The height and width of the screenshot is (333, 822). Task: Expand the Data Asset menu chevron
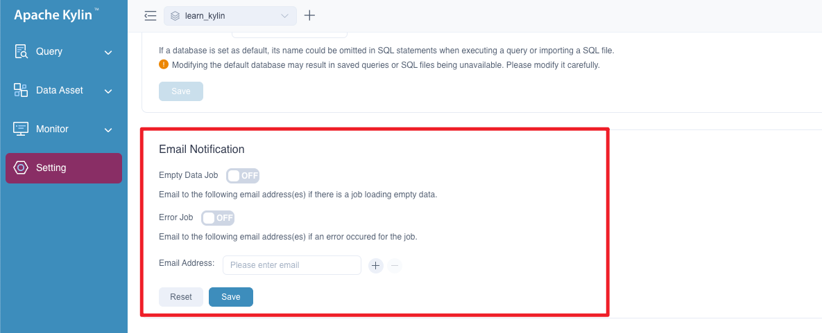click(108, 91)
